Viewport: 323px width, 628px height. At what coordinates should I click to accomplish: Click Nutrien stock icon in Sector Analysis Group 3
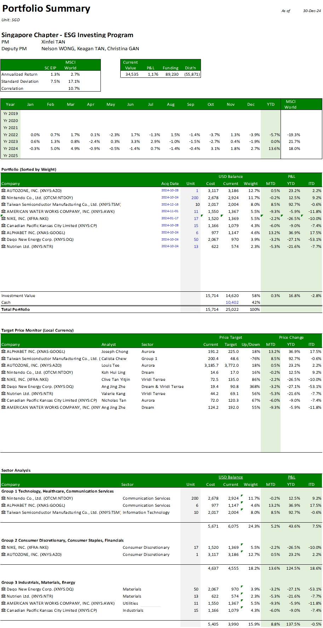click(4, 596)
